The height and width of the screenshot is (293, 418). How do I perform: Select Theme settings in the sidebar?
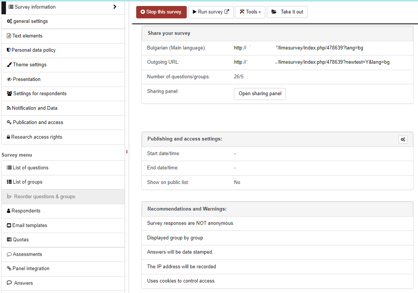pos(63,65)
